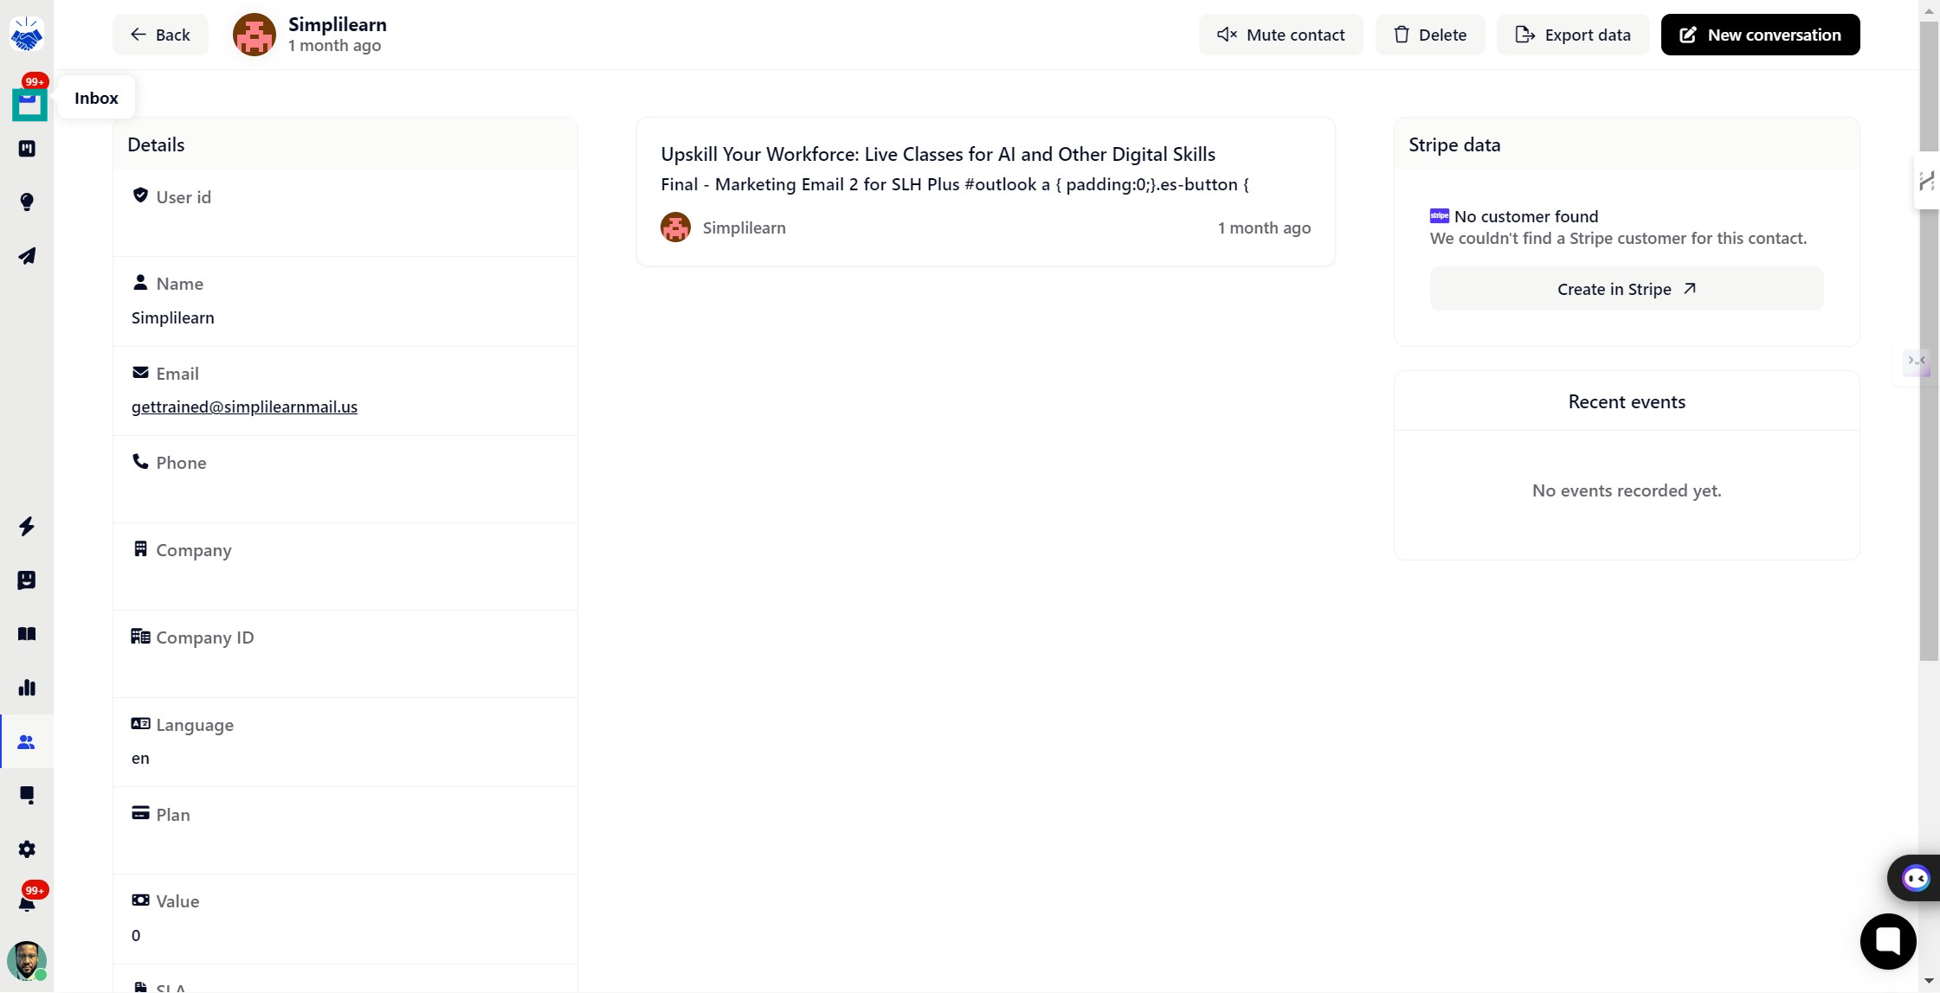The width and height of the screenshot is (1940, 993).
Task: Go back using the Back button
Action: (160, 35)
